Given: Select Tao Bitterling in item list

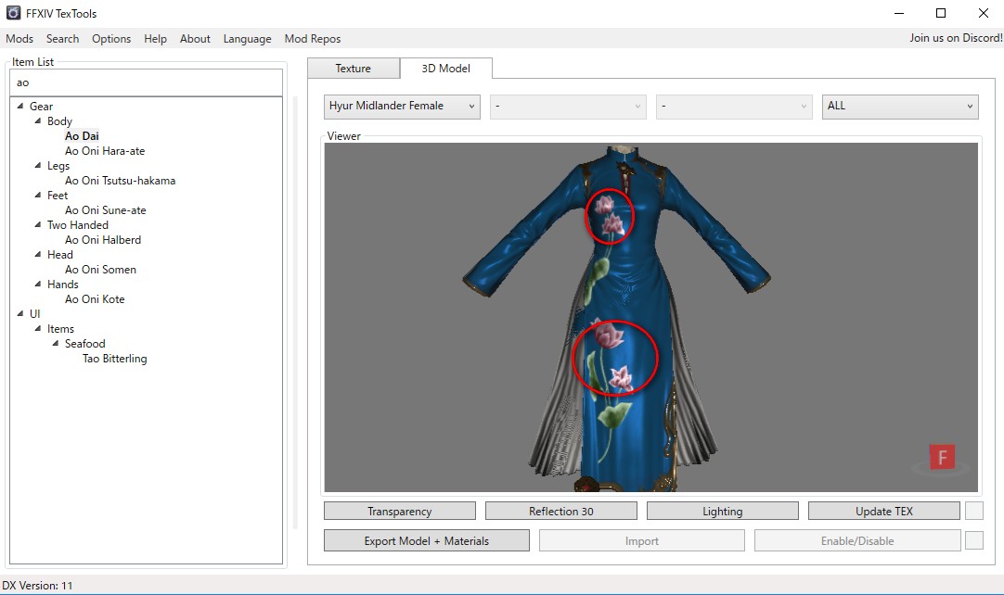Looking at the screenshot, I should pyautogui.click(x=114, y=359).
